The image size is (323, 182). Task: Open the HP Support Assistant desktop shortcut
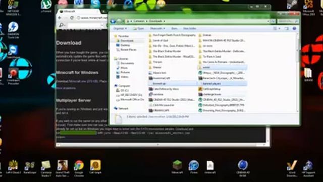[x=308, y=168]
